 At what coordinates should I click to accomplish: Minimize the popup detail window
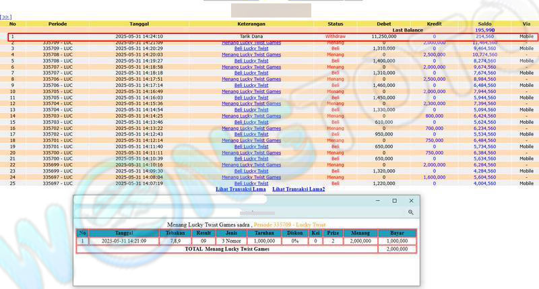(378, 201)
